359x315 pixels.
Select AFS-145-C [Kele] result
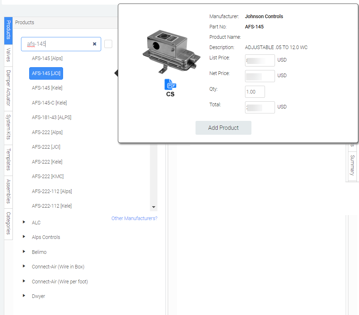point(50,103)
